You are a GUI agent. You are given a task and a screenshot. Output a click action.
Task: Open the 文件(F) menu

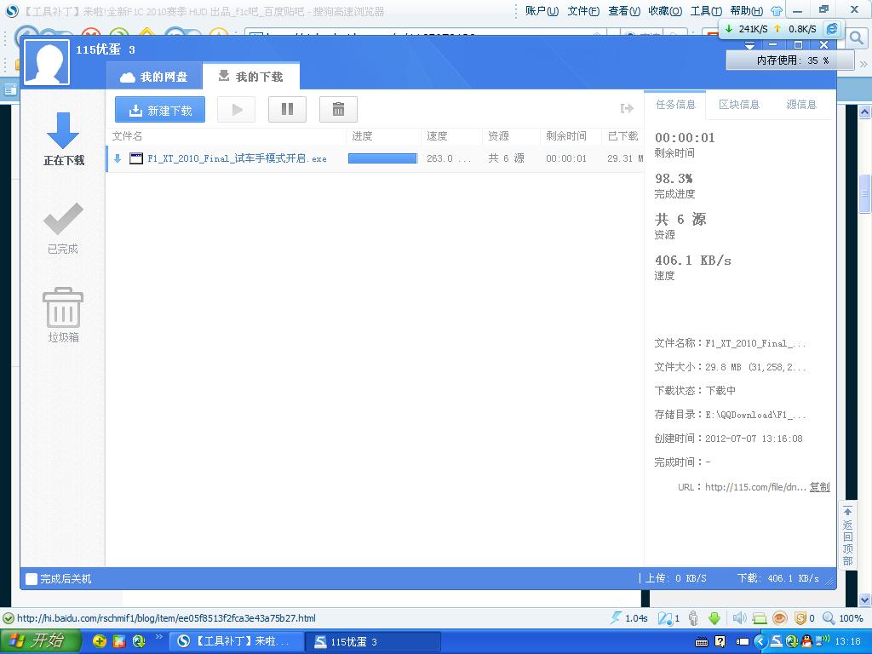[x=583, y=11]
